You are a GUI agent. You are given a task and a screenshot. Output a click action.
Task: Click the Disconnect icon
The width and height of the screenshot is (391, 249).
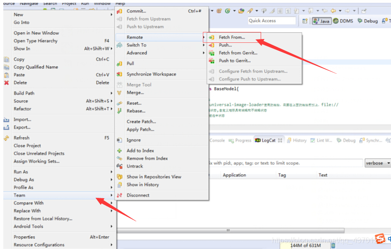tap(120, 195)
